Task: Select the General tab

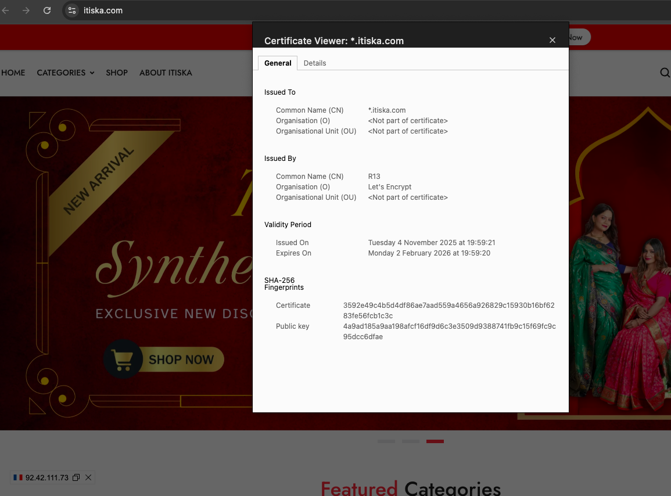Action: (x=278, y=63)
